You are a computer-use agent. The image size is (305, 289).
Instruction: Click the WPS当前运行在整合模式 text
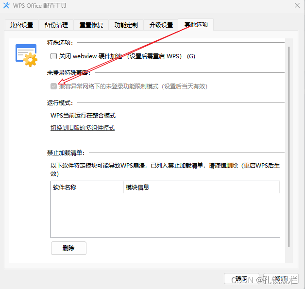(83, 116)
